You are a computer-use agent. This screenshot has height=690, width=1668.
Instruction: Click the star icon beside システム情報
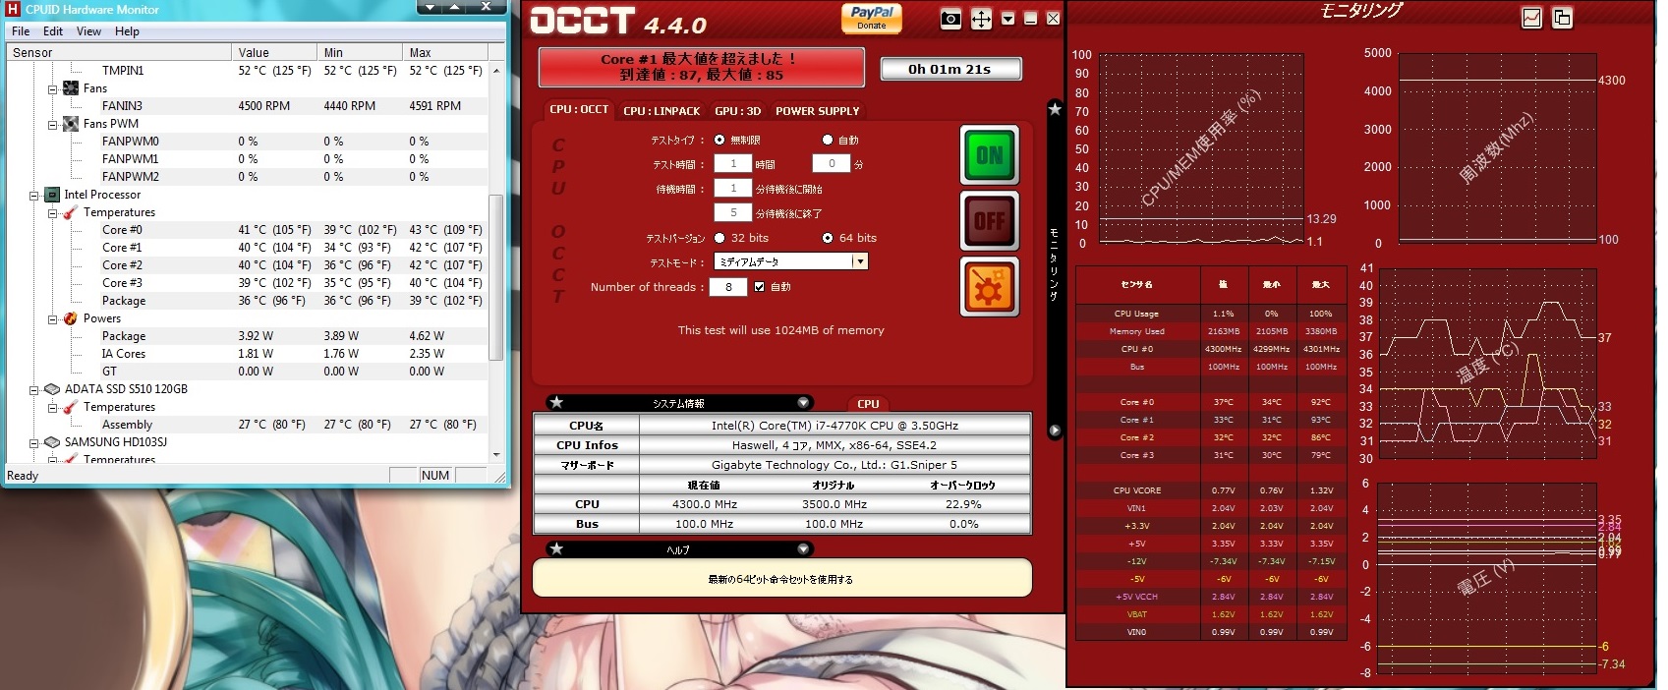[x=556, y=402]
